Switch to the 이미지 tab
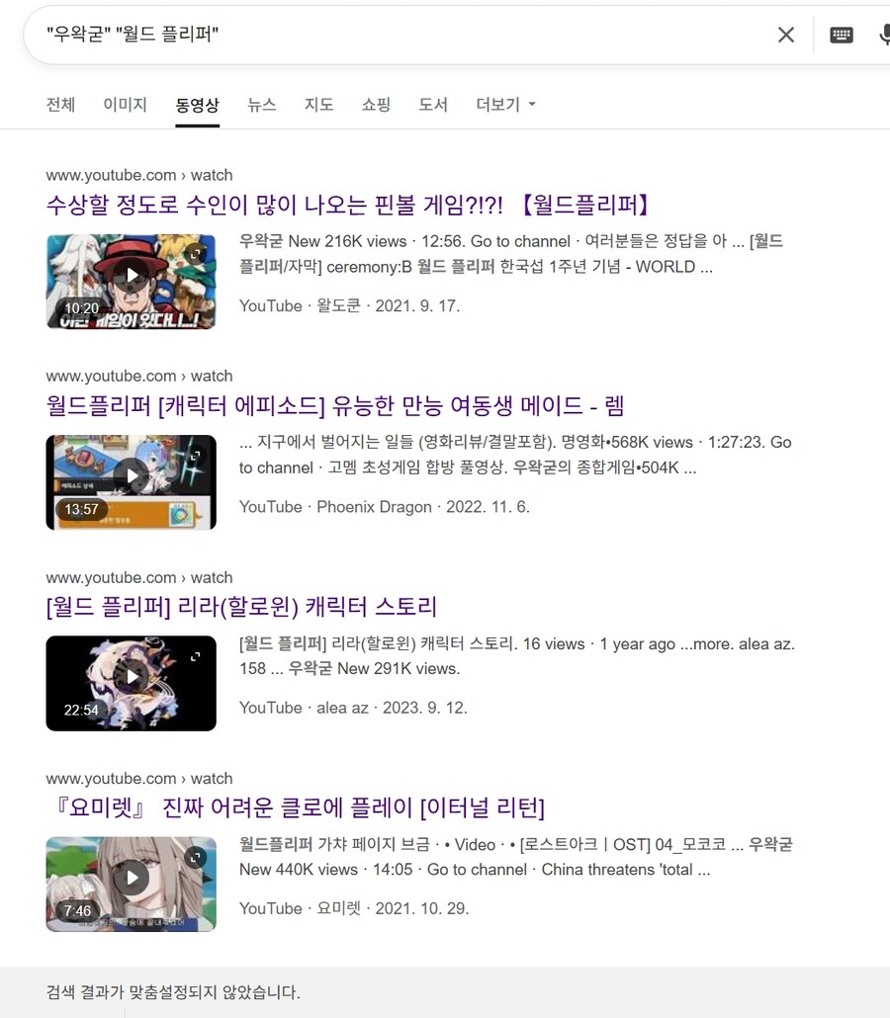Viewport: 890px width, 1018px height. (125, 105)
